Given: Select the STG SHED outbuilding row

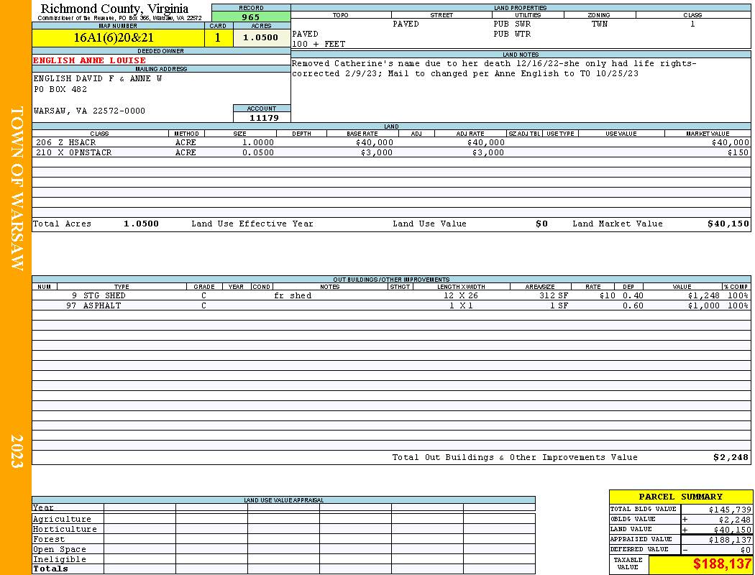Looking at the screenshot, I should click(391, 295).
